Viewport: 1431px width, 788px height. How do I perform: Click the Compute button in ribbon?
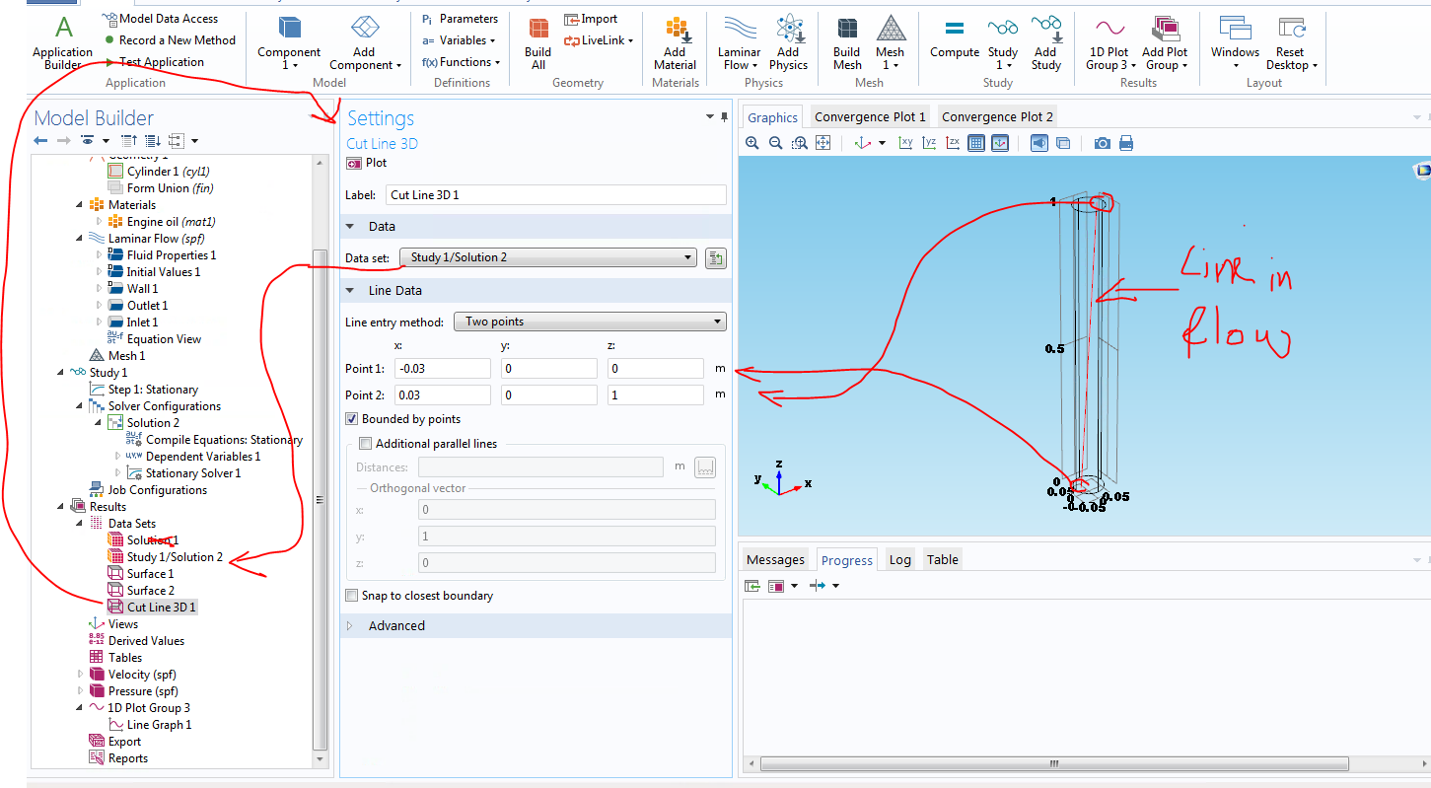(x=955, y=39)
